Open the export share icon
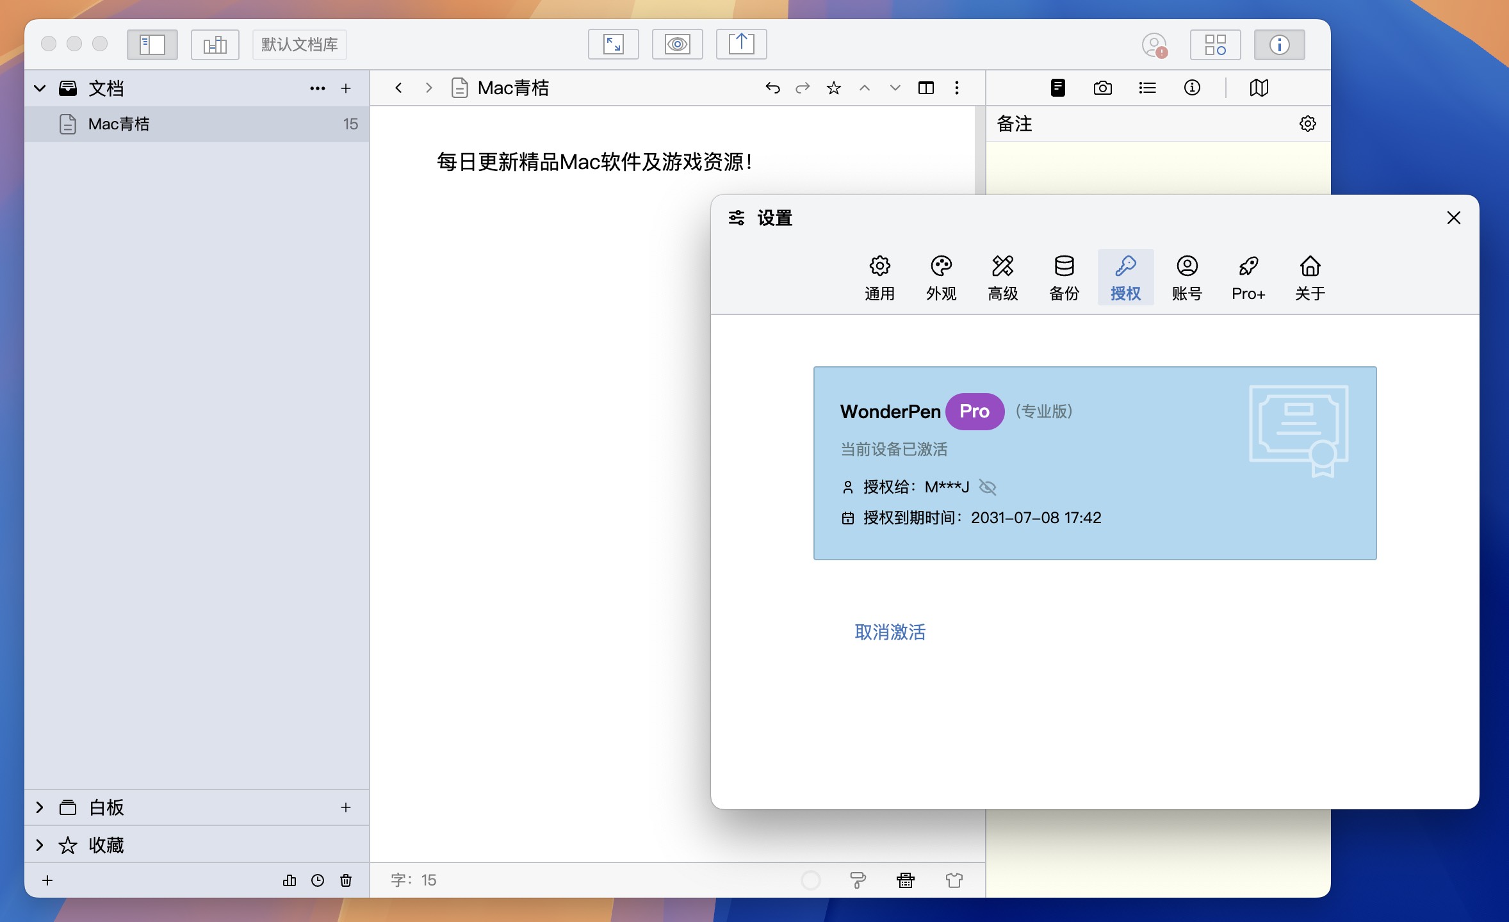The height and width of the screenshot is (922, 1509). [741, 44]
